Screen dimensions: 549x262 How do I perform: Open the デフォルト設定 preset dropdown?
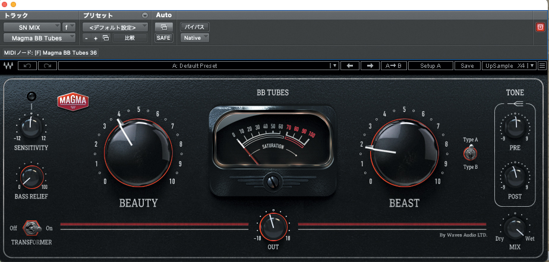tap(115, 27)
